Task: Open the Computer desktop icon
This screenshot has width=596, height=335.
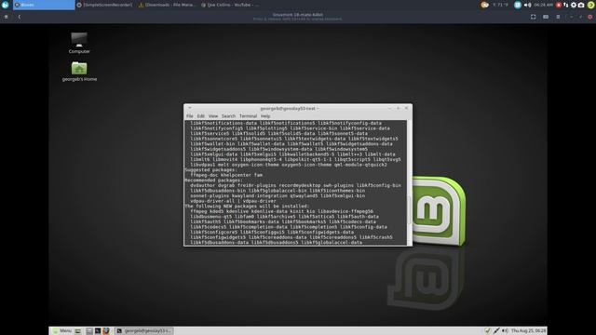Action: coord(79,43)
